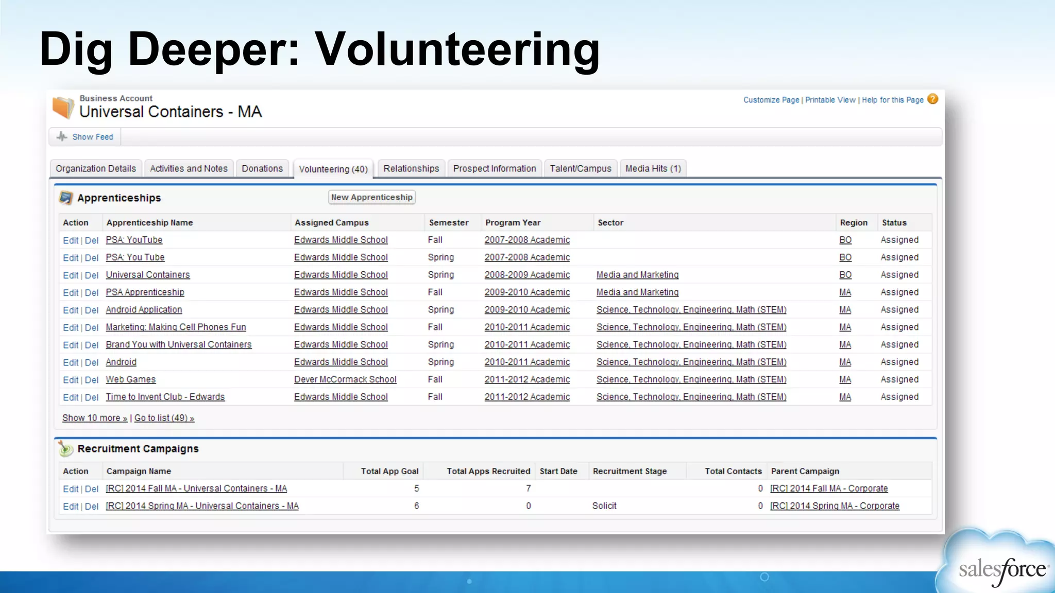1055x593 pixels.
Task: Open the PSA: You Tube apprenticeship
Action: pos(135,257)
